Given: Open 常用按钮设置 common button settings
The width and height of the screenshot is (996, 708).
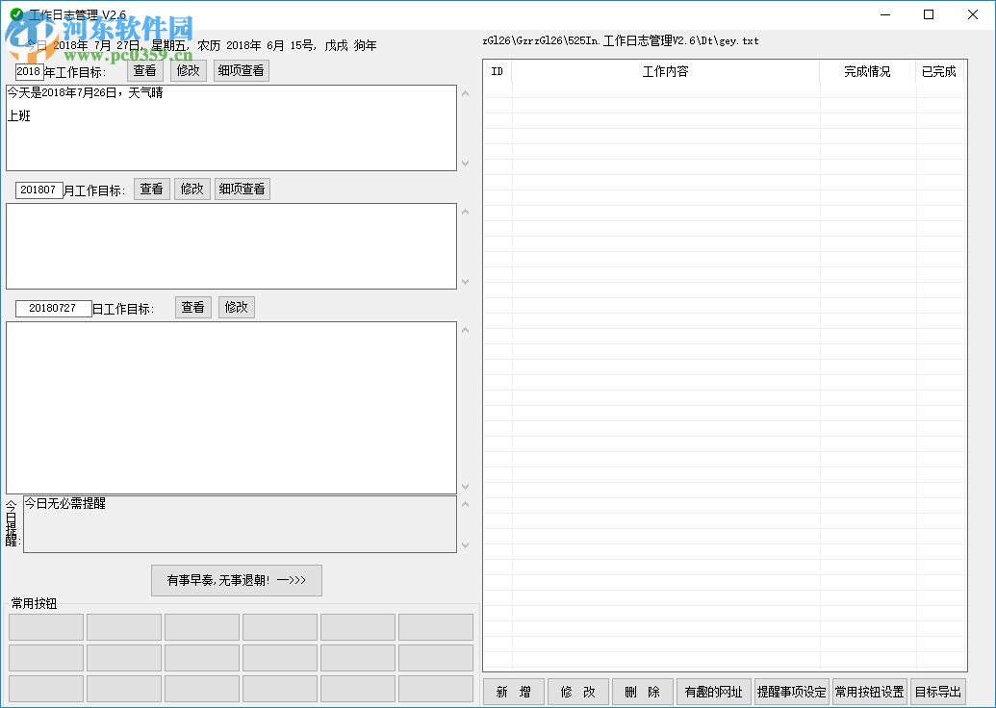Looking at the screenshot, I should [868, 691].
